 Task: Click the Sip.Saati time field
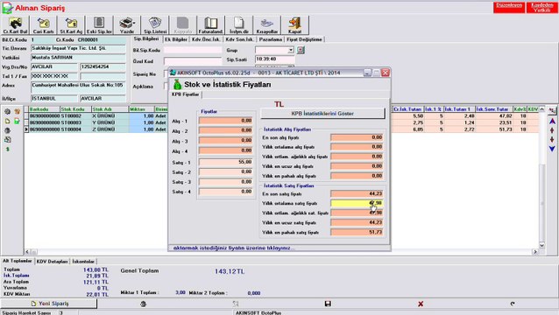[274, 59]
